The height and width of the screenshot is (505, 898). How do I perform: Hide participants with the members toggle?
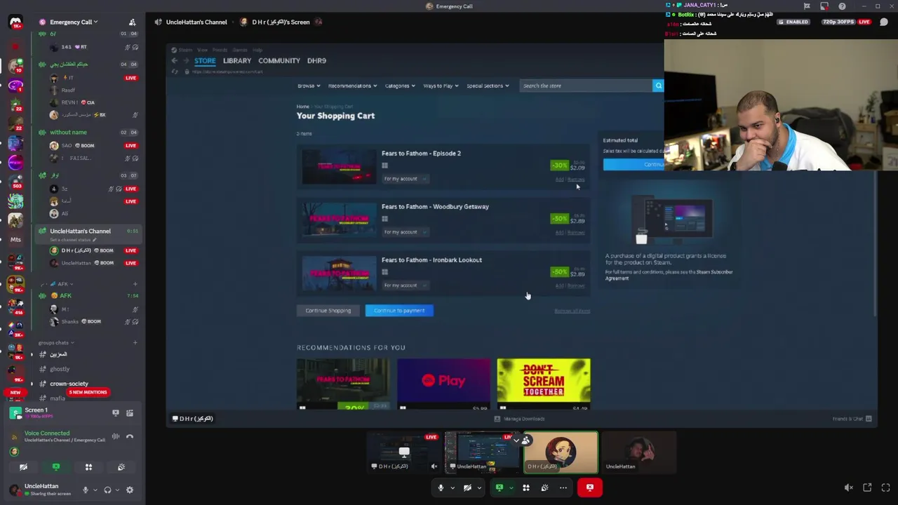click(521, 440)
